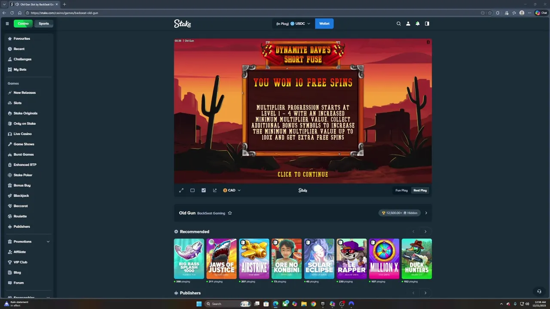Favourite the Old Gun game star

point(230,213)
